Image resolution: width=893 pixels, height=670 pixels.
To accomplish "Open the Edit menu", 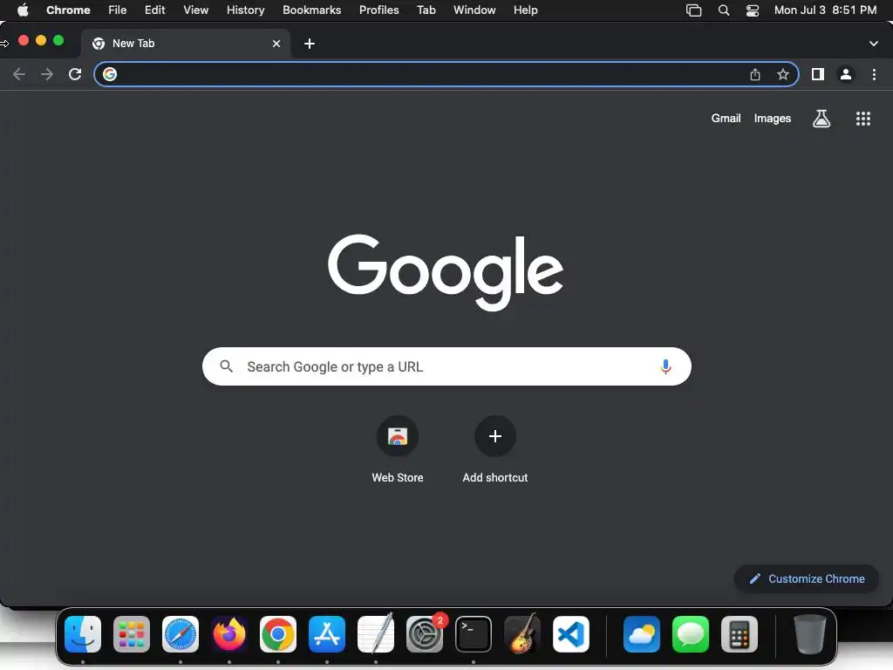I will 155,10.
